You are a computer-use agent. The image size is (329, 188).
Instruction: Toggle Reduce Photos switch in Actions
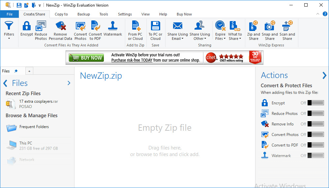pos(315,113)
